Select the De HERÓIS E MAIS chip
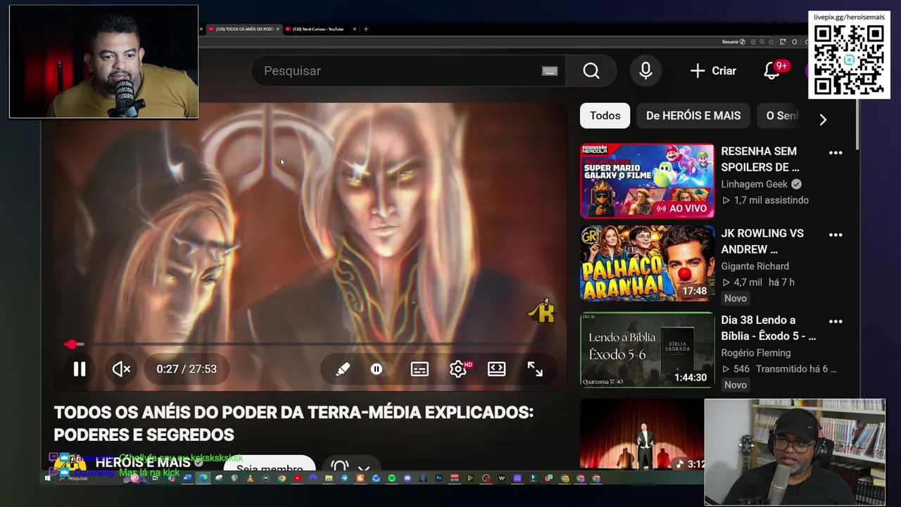Screen dimensions: 901x507 coord(693,115)
